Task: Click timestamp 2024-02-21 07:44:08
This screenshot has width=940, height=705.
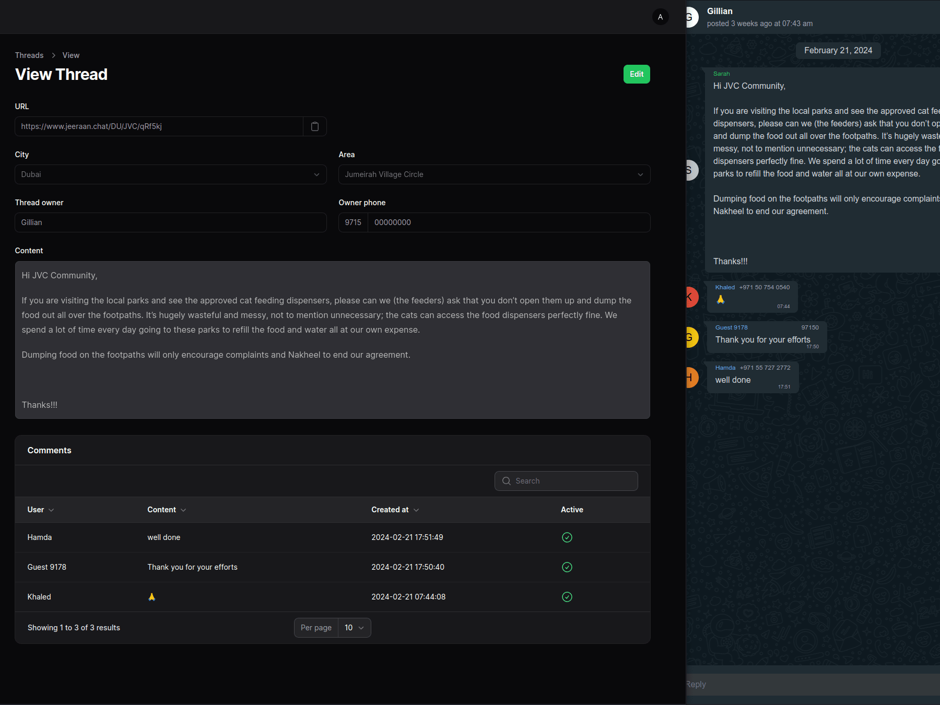Action: (408, 597)
